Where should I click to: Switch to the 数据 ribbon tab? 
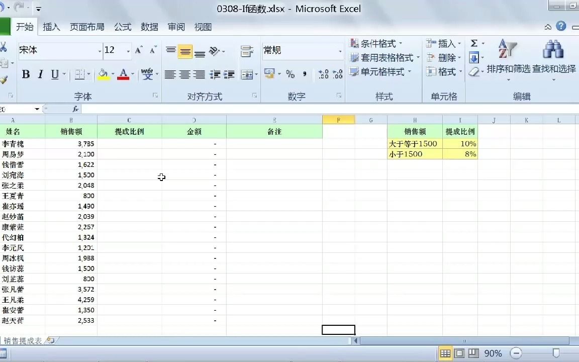(149, 27)
